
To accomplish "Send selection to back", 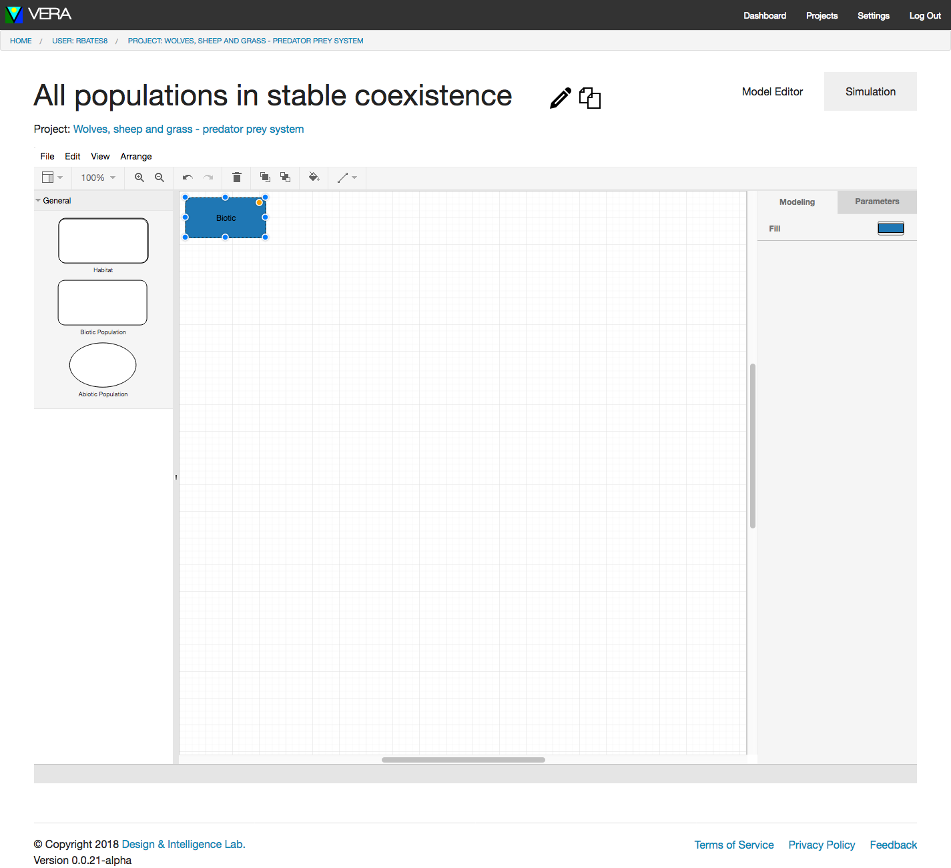I will (285, 177).
